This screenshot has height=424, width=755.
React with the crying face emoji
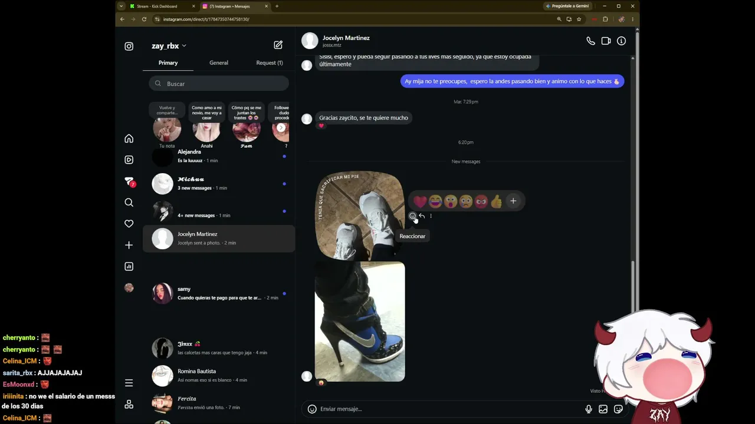click(x=466, y=201)
